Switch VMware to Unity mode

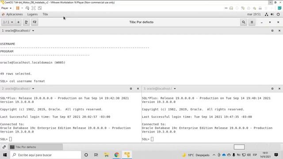(x=40, y=8)
